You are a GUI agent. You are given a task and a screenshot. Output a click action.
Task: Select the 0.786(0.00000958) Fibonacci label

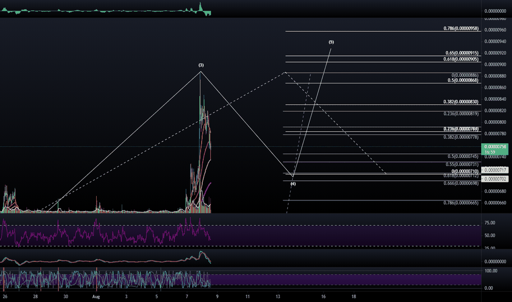(x=461, y=29)
